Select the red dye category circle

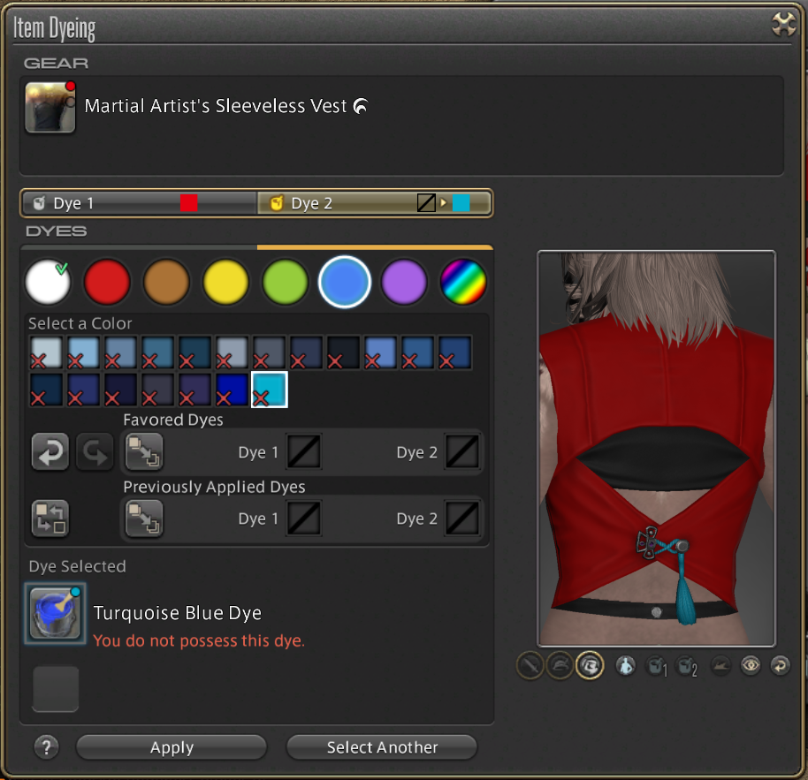click(107, 282)
